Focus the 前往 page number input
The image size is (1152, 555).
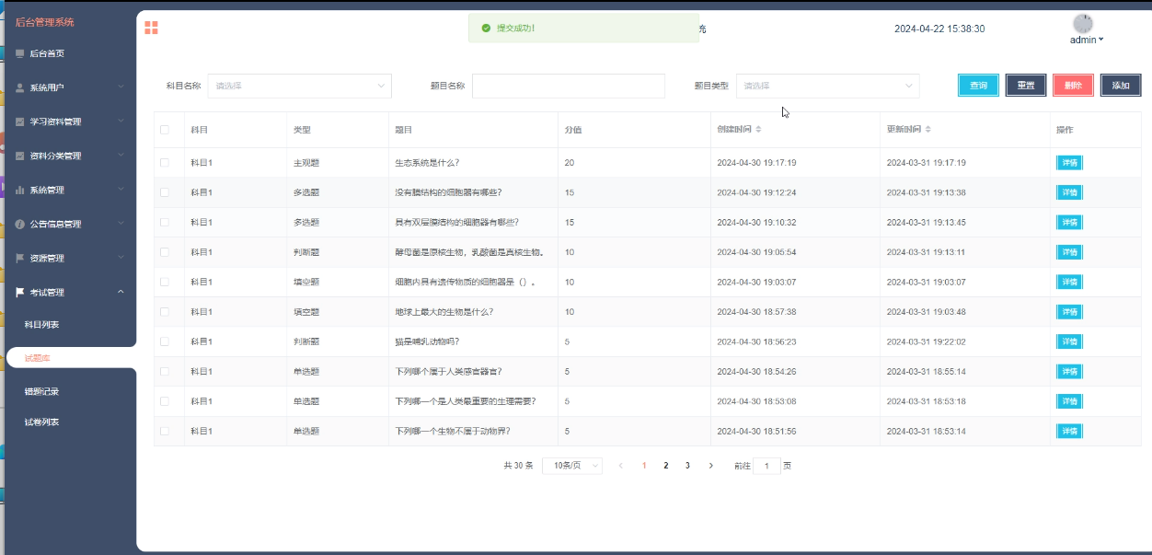point(767,466)
